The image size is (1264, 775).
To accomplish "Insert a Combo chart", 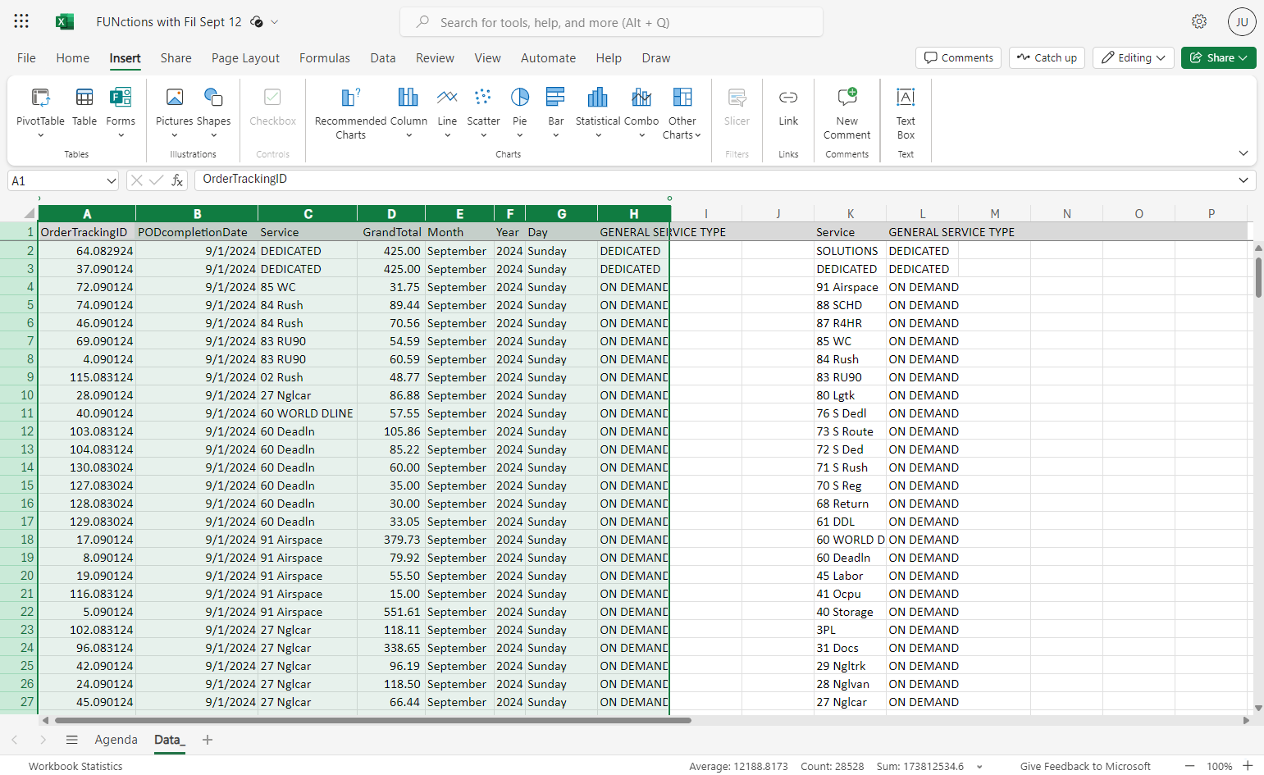I will point(641,112).
